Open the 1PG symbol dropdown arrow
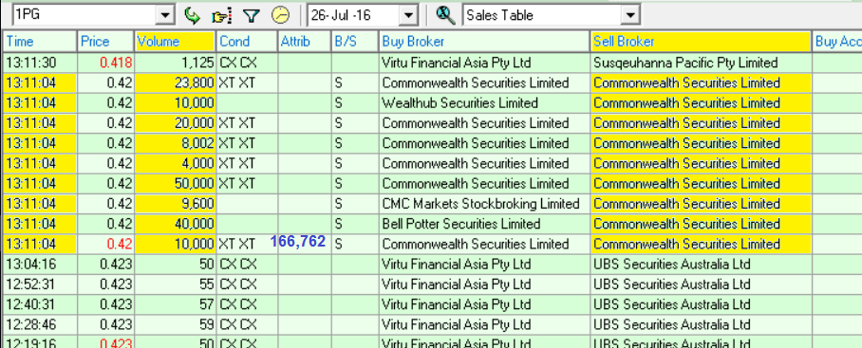Viewport: 862px width, 348px height. [x=164, y=15]
